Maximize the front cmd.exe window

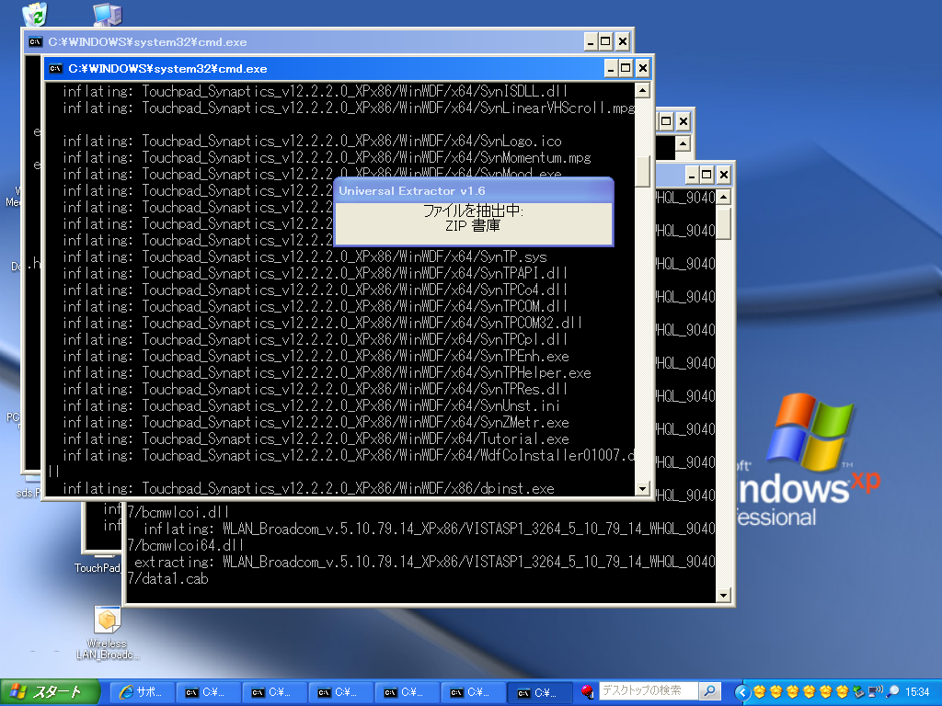coord(626,68)
